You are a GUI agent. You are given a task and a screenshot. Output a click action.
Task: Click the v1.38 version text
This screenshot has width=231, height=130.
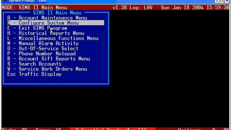pos(120,8)
